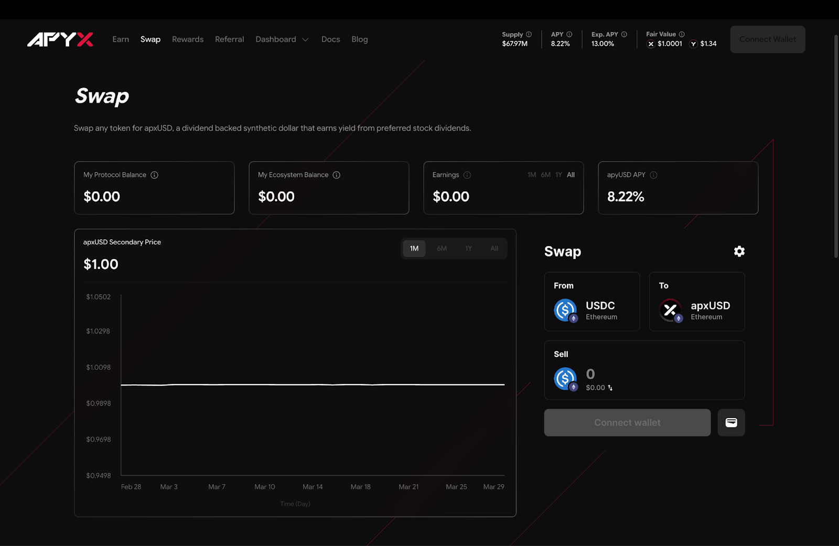The height and width of the screenshot is (546, 839).
Task: Select 1Y chart range
Action: [x=469, y=249]
